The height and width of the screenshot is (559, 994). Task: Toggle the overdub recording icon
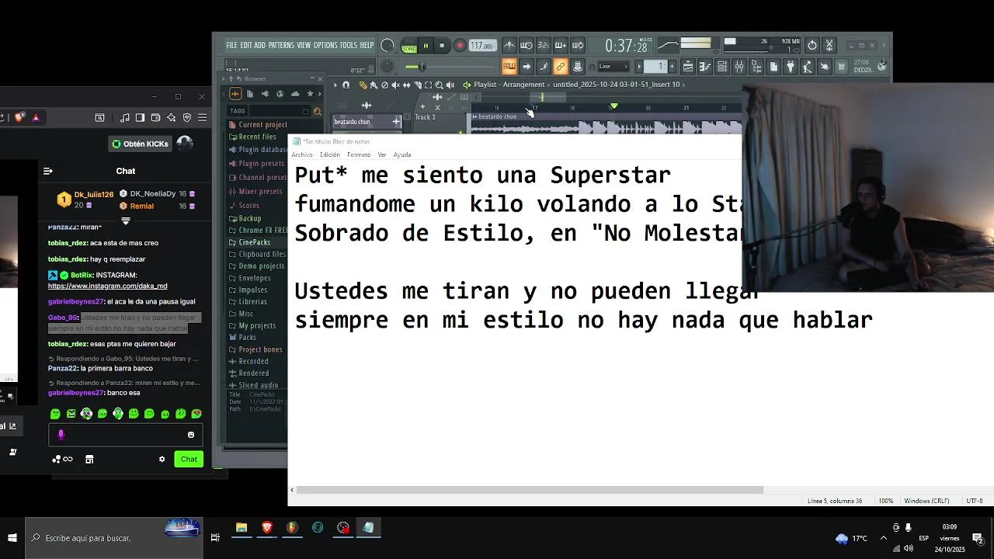pos(560,46)
